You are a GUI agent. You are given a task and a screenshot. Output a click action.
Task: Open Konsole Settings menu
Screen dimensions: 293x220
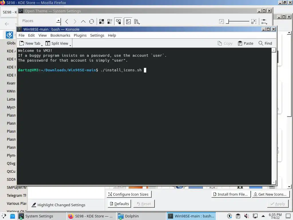coord(97,35)
